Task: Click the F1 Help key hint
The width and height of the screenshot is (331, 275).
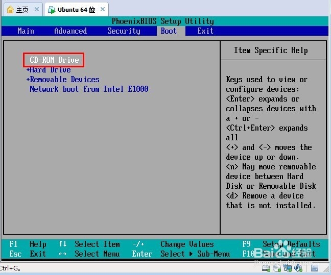Action: click(28, 244)
